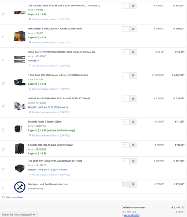Edit the quantity box for Endorfy ARX 500 Air
Viewport: 187px width, 217px height.
126,145
